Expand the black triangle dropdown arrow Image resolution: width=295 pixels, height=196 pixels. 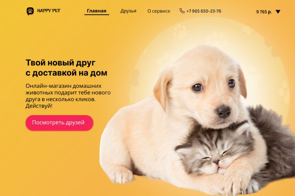tap(278, 12)
